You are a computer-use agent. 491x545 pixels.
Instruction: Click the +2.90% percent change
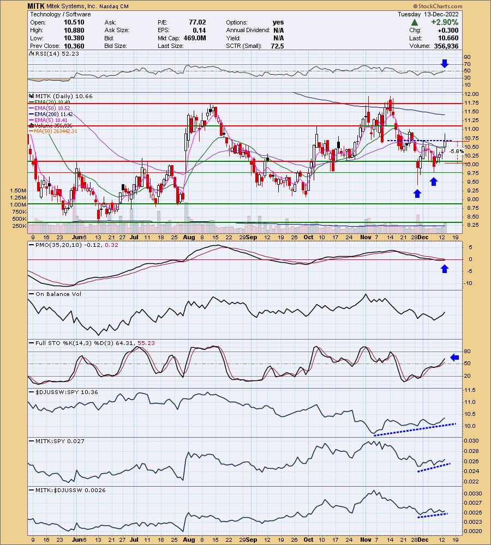pos(445,22)
